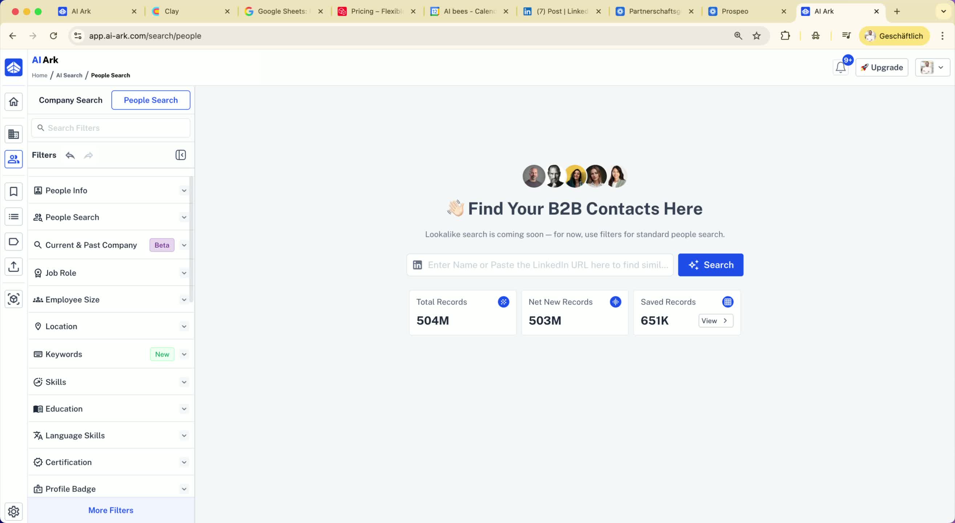The height and width of the screenshot is (523, 955).
Task: Click the list icon in sidebar
Action: 14,216
